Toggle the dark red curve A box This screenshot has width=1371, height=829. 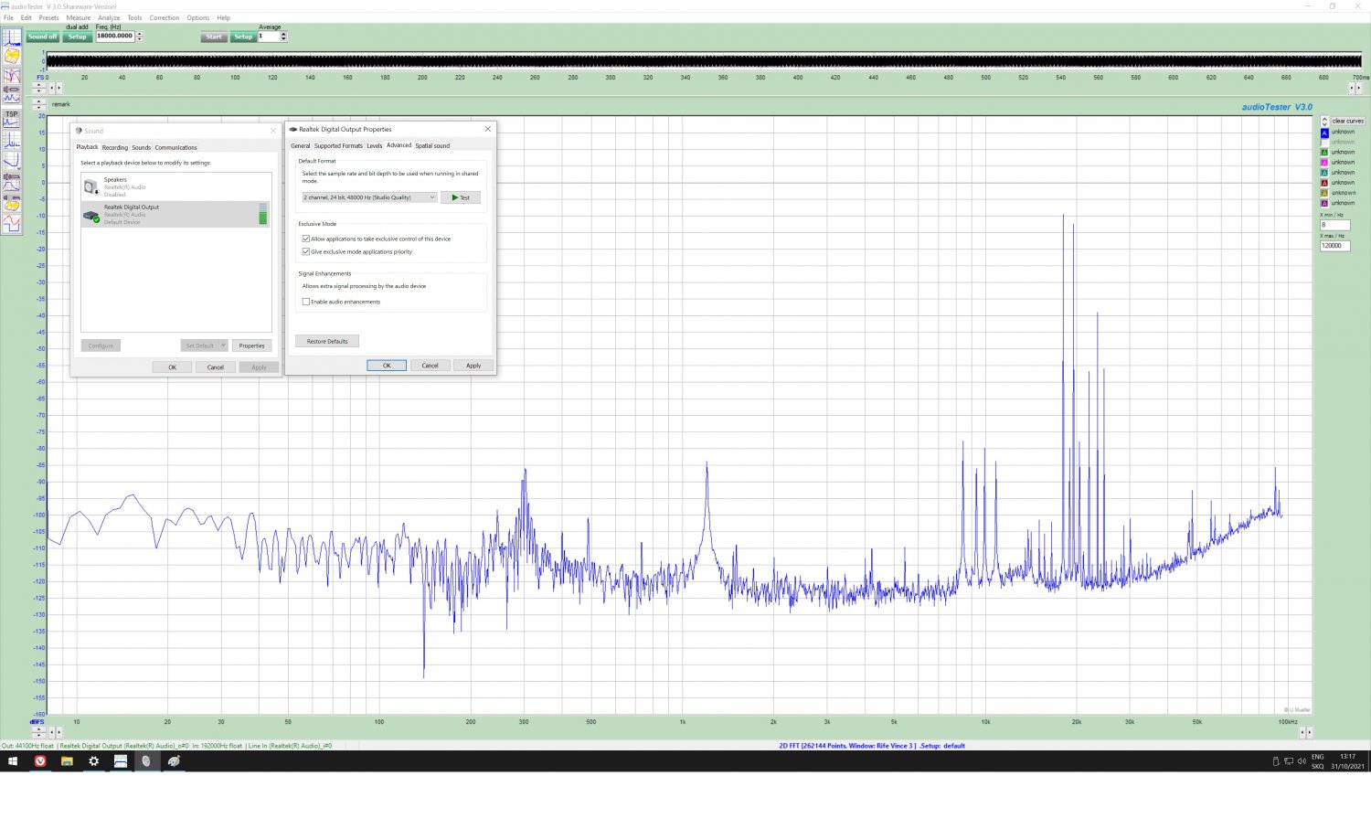[1324, 183]
